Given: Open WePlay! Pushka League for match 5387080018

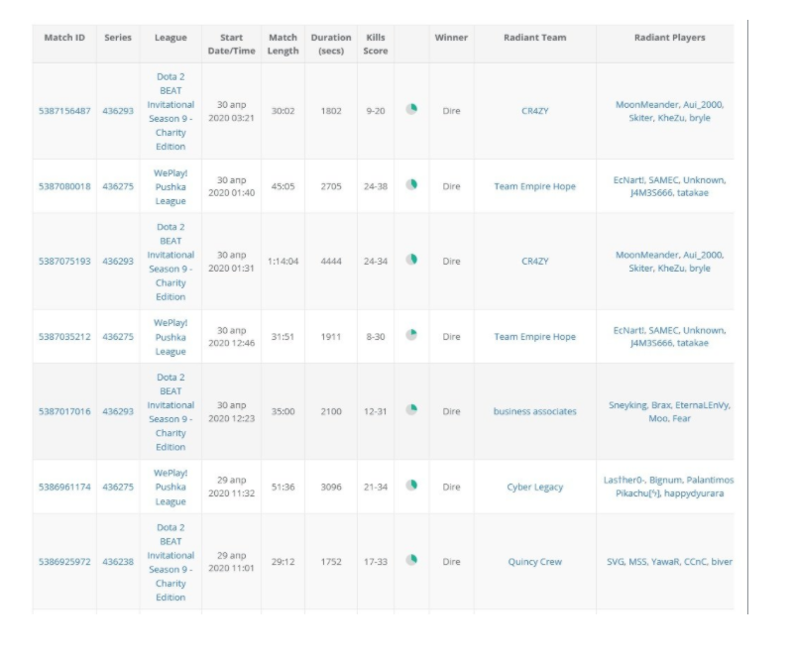Looking at the screenshot, I should [x=170, y=186].
